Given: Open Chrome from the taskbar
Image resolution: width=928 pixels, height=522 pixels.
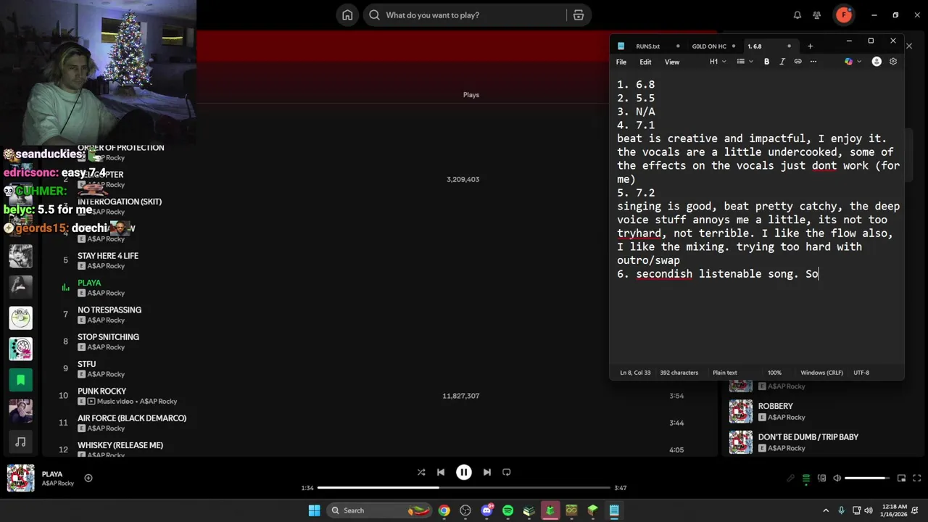Looking at the screenshot, I should click(x=444, y=510).
